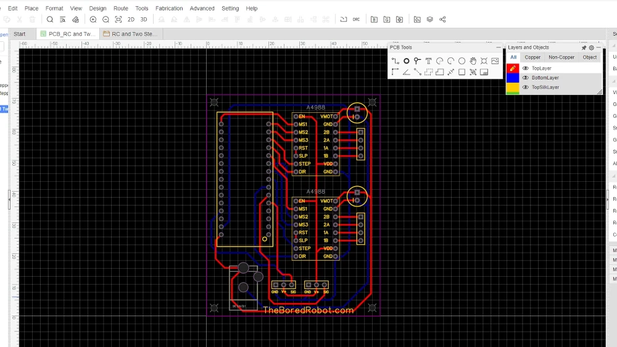Viewport: 617px width, 347px height.
Task: Select the hand Move tool in PCB Tools
Action: pyautogui.click(x=473, y=61)
